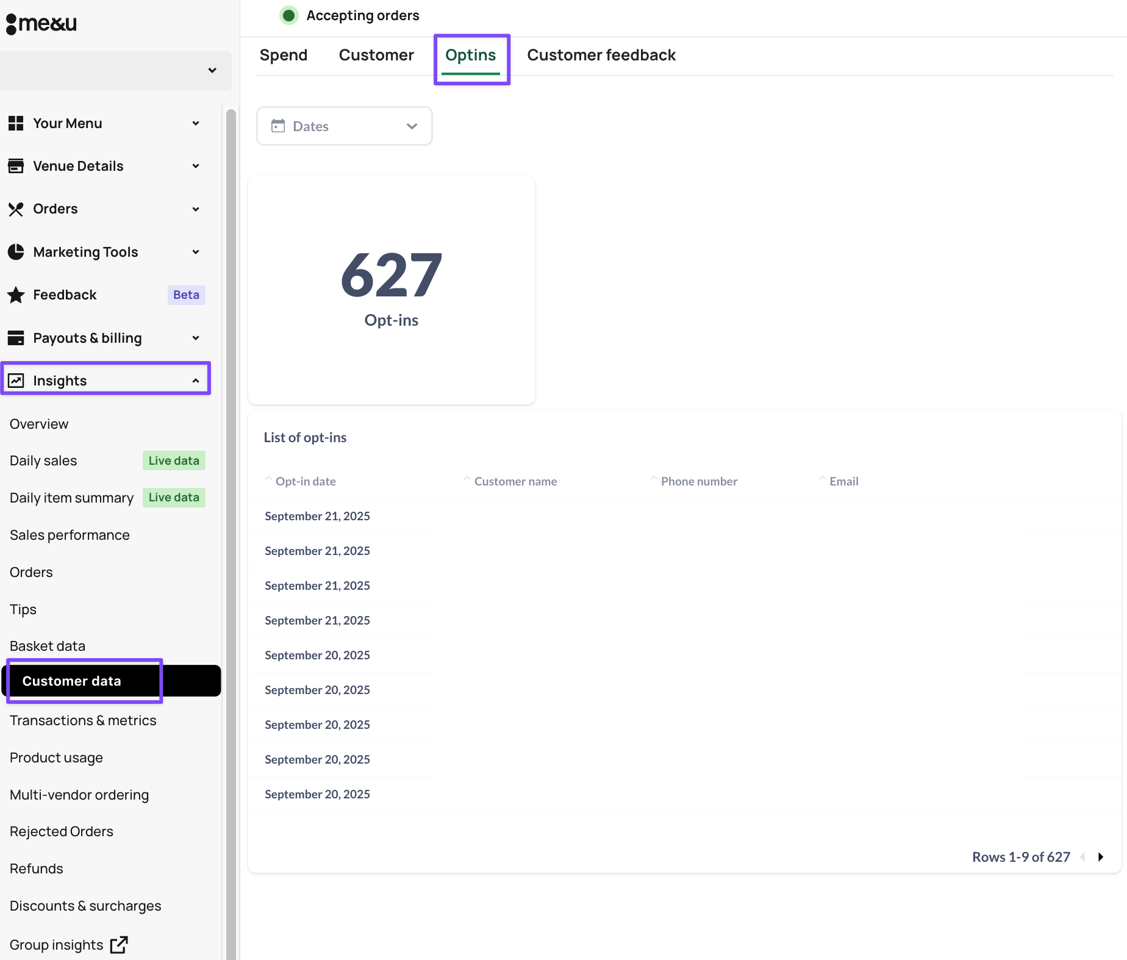Open Transactions & metrics page
Screen dimensions: 1127x960
[83, 720]
